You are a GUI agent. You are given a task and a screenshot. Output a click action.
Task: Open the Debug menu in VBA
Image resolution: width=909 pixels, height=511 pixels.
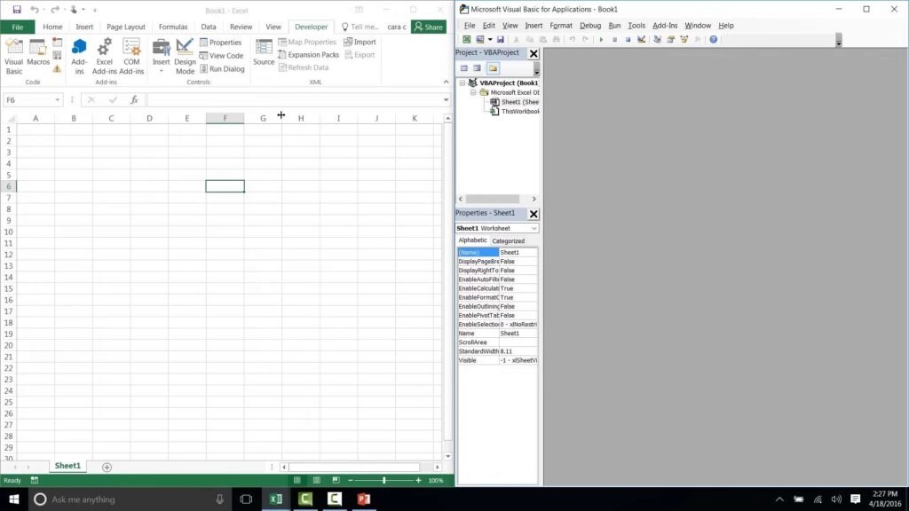click(x=591, y=25)
